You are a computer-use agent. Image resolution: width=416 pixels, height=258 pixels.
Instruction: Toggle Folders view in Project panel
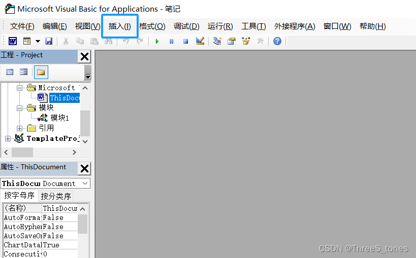click(x=41, y=72)
